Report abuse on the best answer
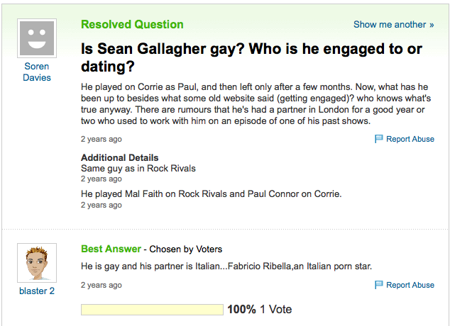The image size is (450, 326). tap(410, 285)
